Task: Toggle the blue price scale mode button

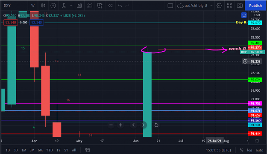Action: pos(244,15)
